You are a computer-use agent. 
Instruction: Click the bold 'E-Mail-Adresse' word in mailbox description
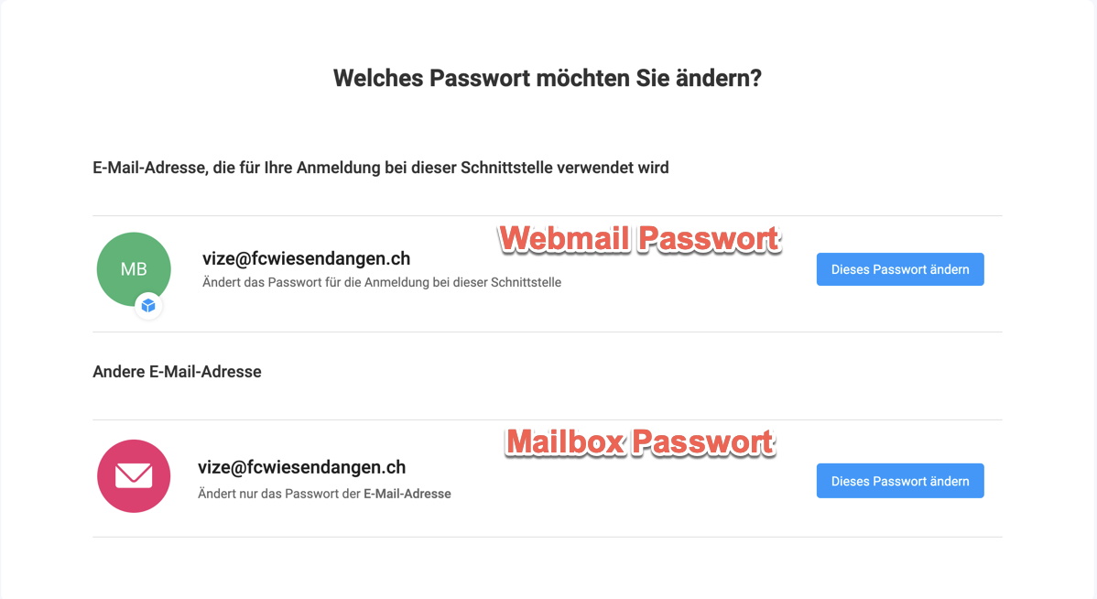407,494
